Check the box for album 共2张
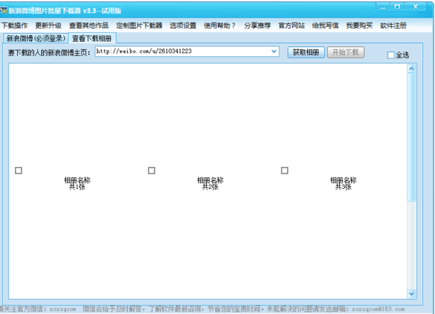The height and width of the screenshot is (314, 435). (x=151, y=170)
